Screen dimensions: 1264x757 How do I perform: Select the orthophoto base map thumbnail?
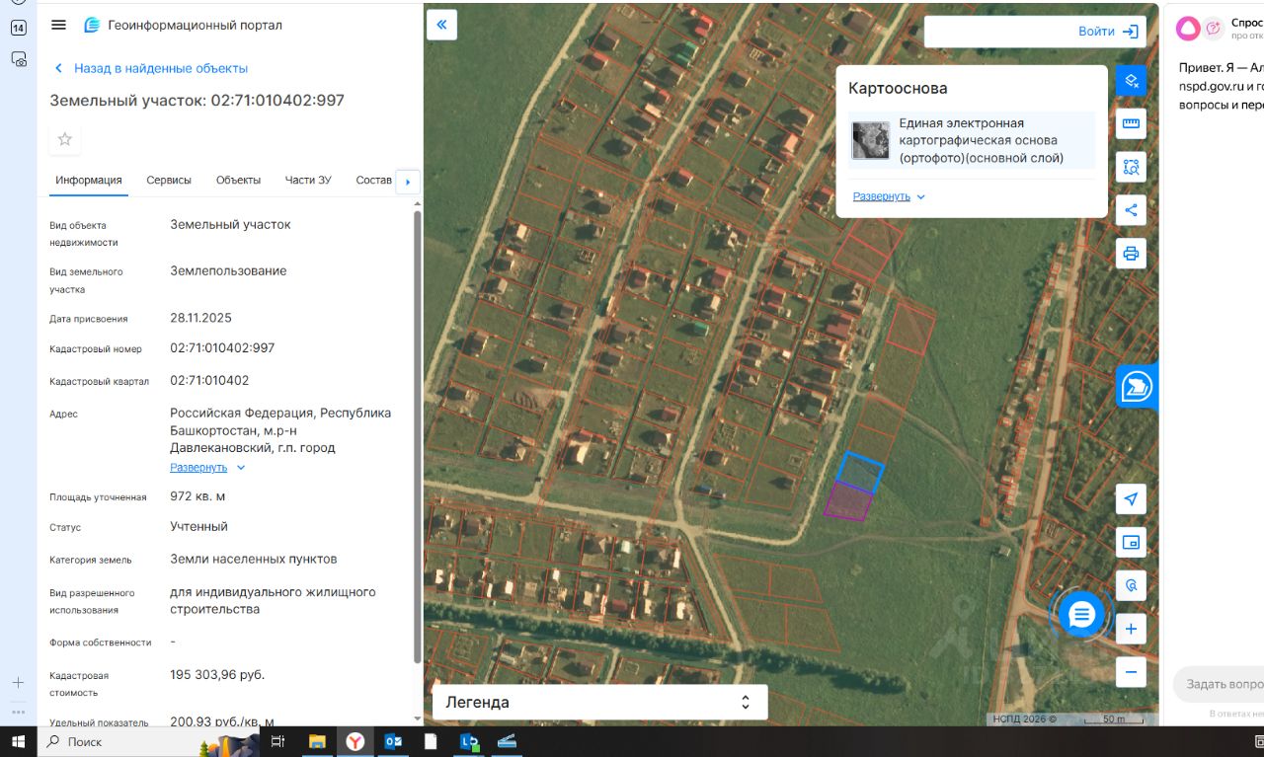pos(870,140)
